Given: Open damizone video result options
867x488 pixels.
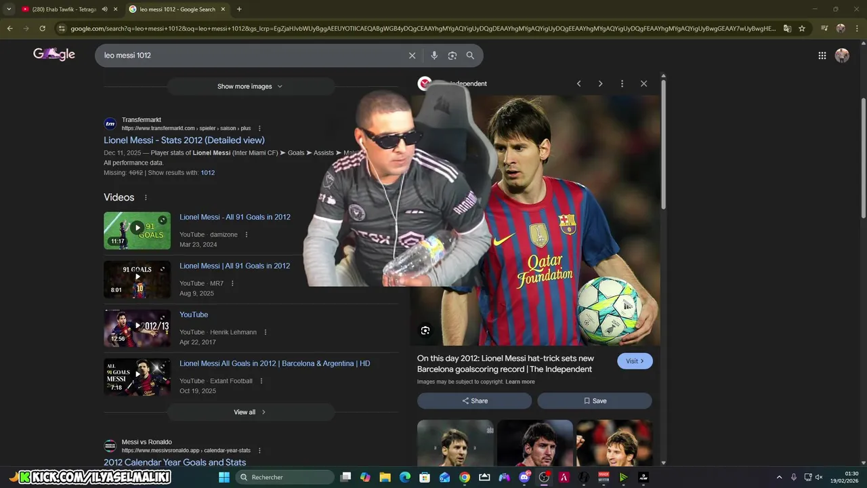Looking at the screenshot, I should [247, 235].
